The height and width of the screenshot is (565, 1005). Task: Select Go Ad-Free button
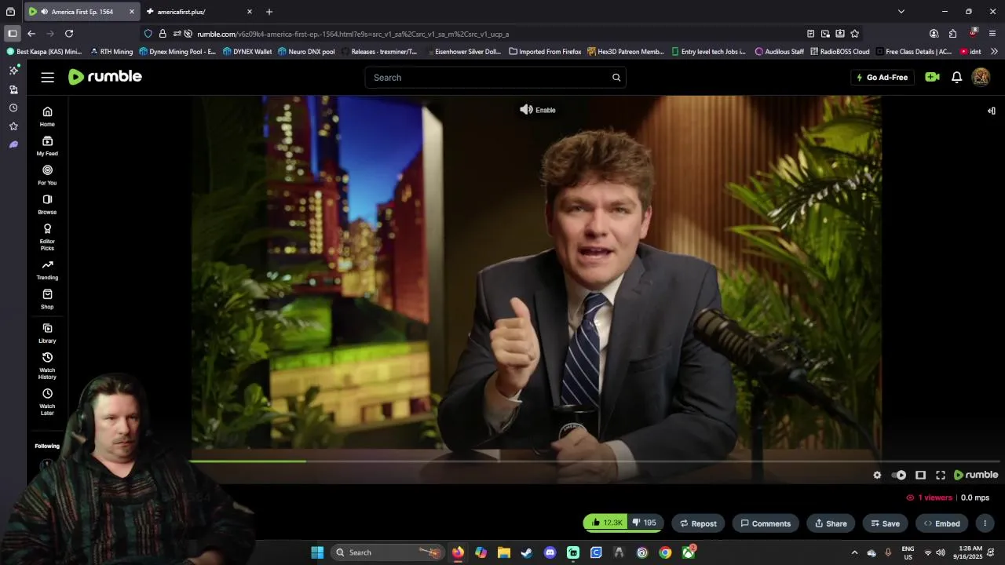click(x=882, y=78)
